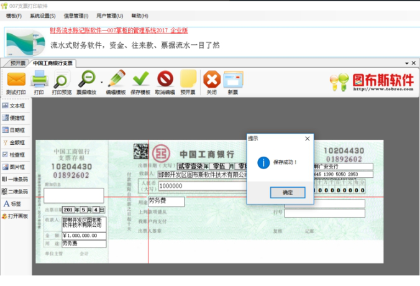
Task: Expand the 票据缩放 dropdown arrow
Action: [x=102, y=82]
